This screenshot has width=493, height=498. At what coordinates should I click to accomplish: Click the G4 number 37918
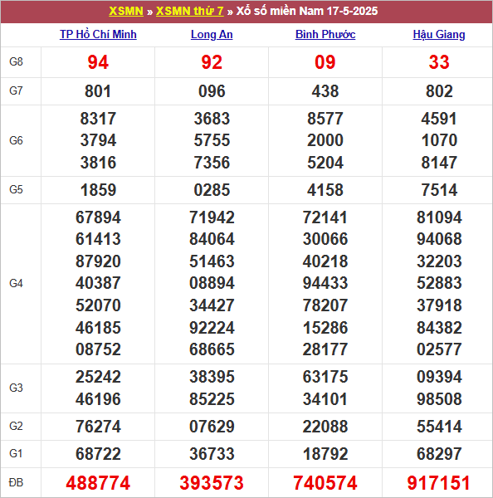[x=439, y=305]
